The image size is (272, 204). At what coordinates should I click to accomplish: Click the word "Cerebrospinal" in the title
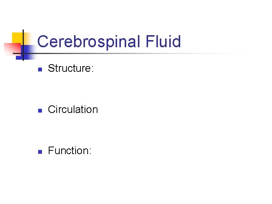click(89, 42)
